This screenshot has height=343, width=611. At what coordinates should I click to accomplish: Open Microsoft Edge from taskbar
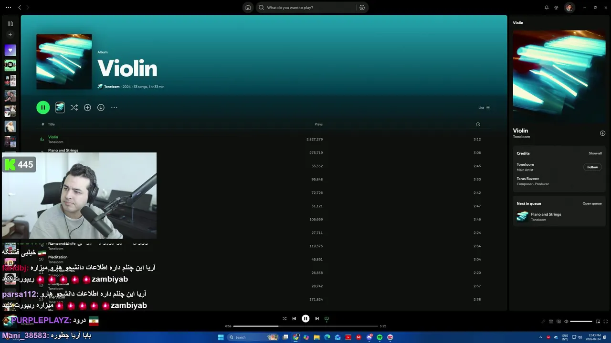click(x=327, y=337)
